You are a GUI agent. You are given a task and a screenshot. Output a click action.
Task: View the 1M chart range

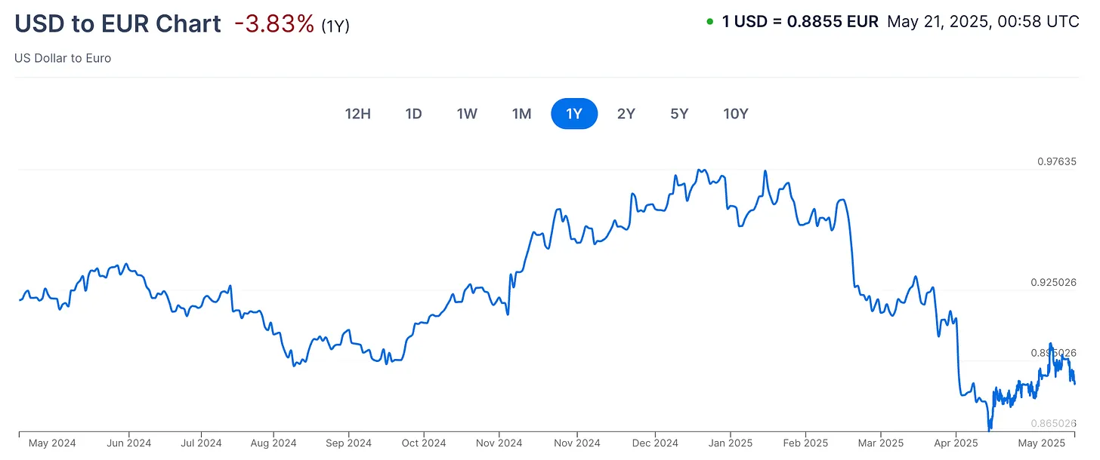click(521, 113)
